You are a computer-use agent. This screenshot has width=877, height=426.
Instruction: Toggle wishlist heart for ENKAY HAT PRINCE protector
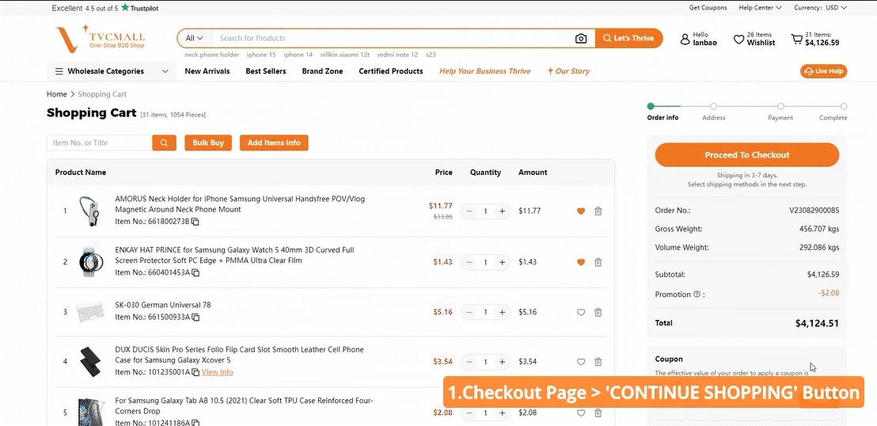pos(580,262)
